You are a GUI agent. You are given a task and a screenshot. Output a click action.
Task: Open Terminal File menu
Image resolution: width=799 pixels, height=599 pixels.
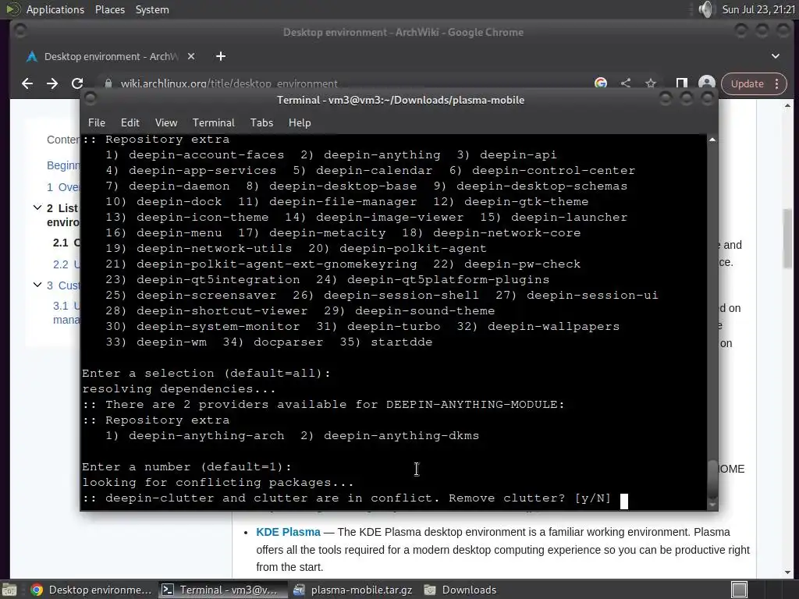coord(97,122)
